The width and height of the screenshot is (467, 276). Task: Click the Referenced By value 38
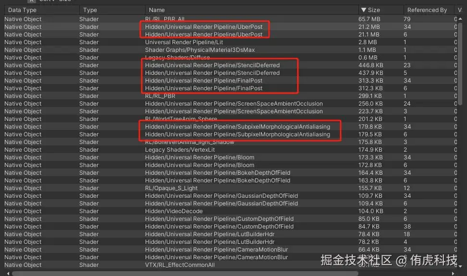[x=407, y=227]
